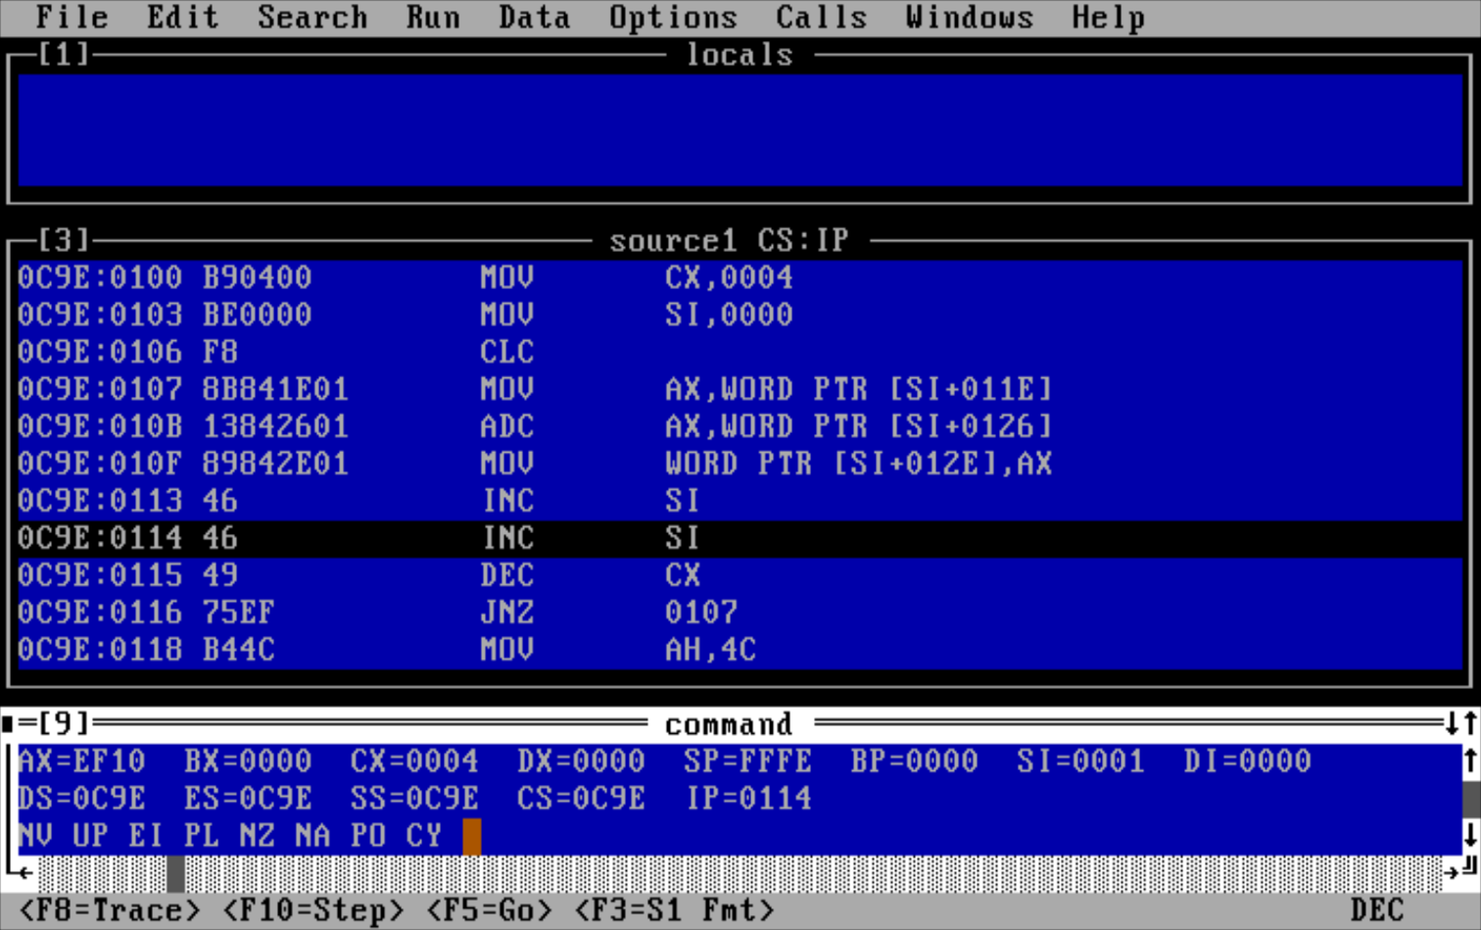The width and height of the screenshot is (1481, 930).
Task: Click the AX=EF10 register value
Action: tap(82, 761)
